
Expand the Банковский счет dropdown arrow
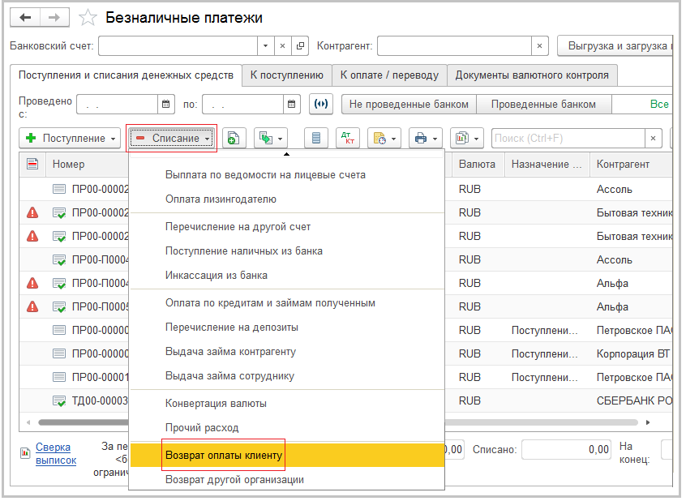pyautogui.click(x=266, y=46)
